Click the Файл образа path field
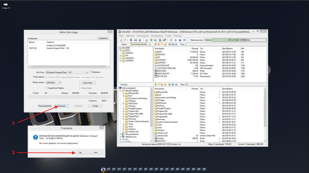The height and width of the screenshot is (173, 309). (x=75, y=77)
